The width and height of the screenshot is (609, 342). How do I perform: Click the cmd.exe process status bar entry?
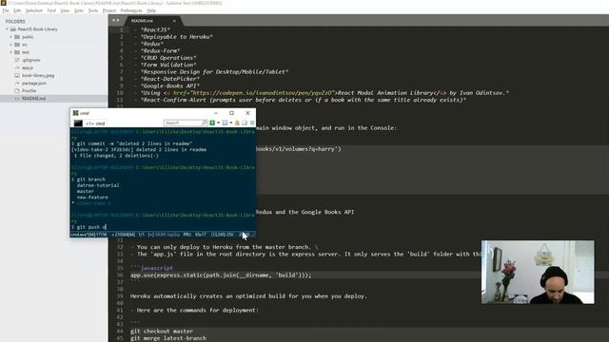pos(88,235)
